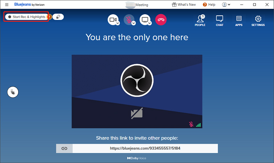Open recording help question mark icon
274x163 pixels.
pos(49,17)
